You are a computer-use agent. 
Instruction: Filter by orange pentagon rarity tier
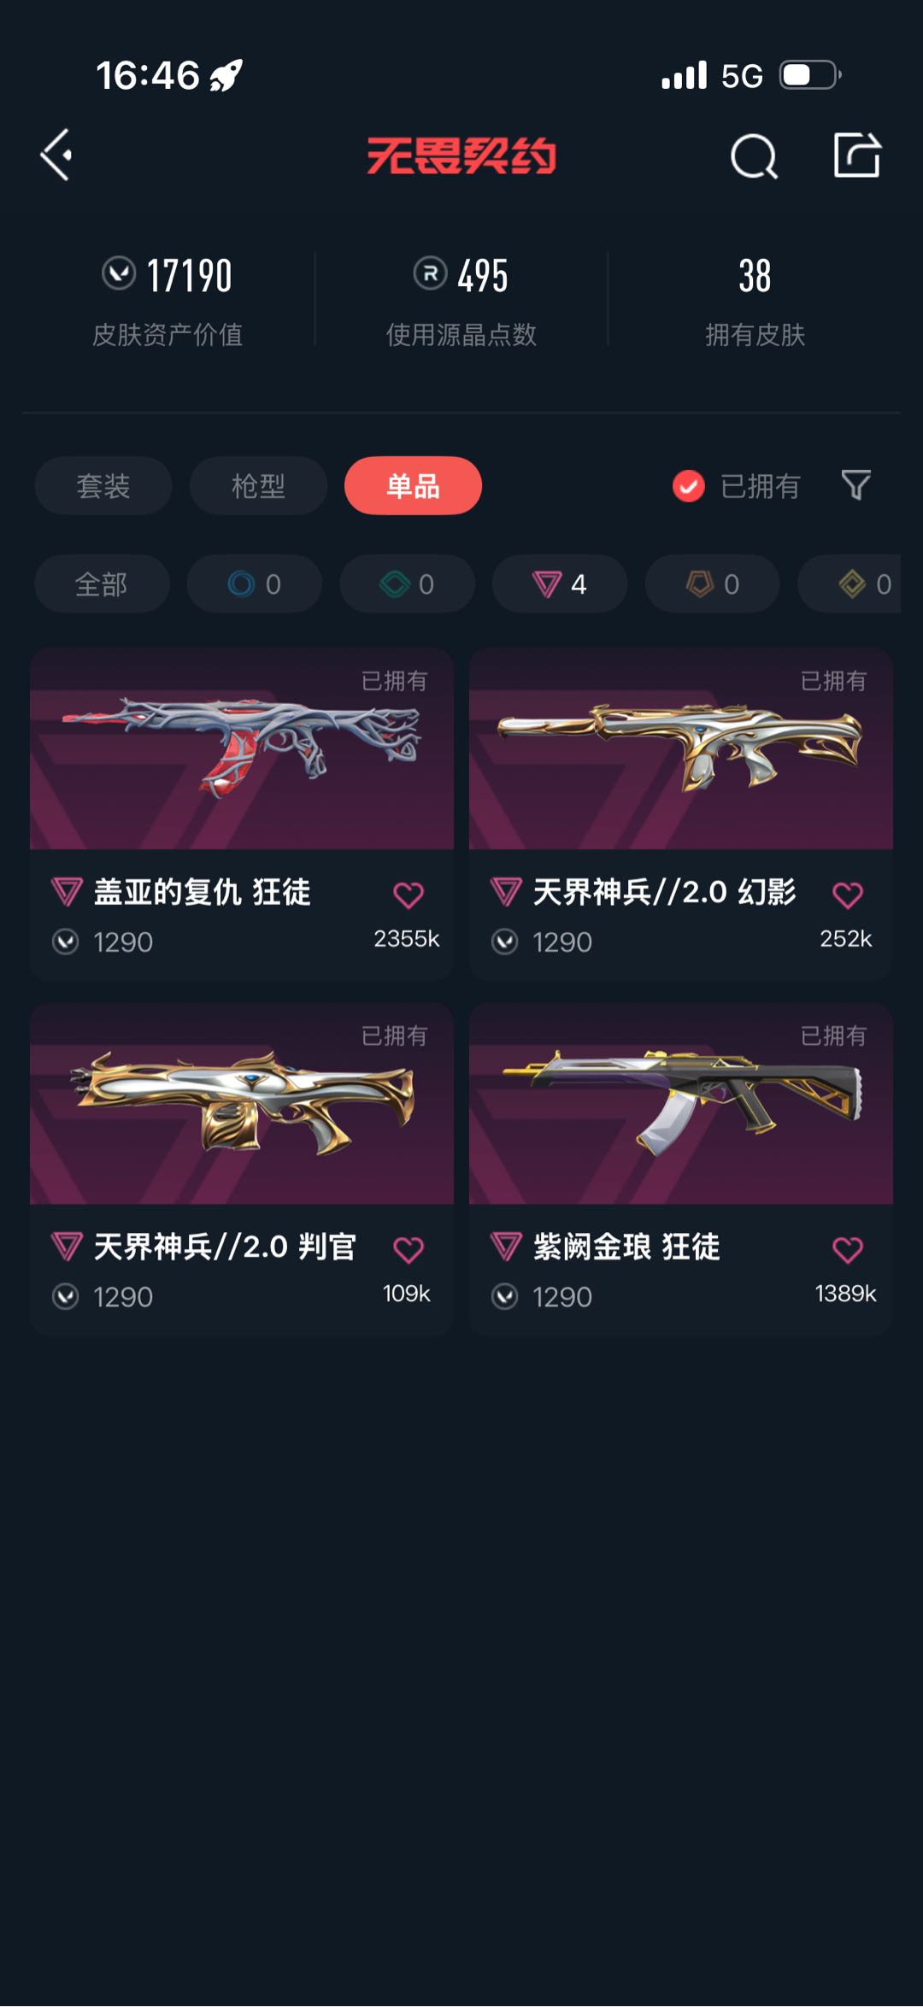point(713,584)
